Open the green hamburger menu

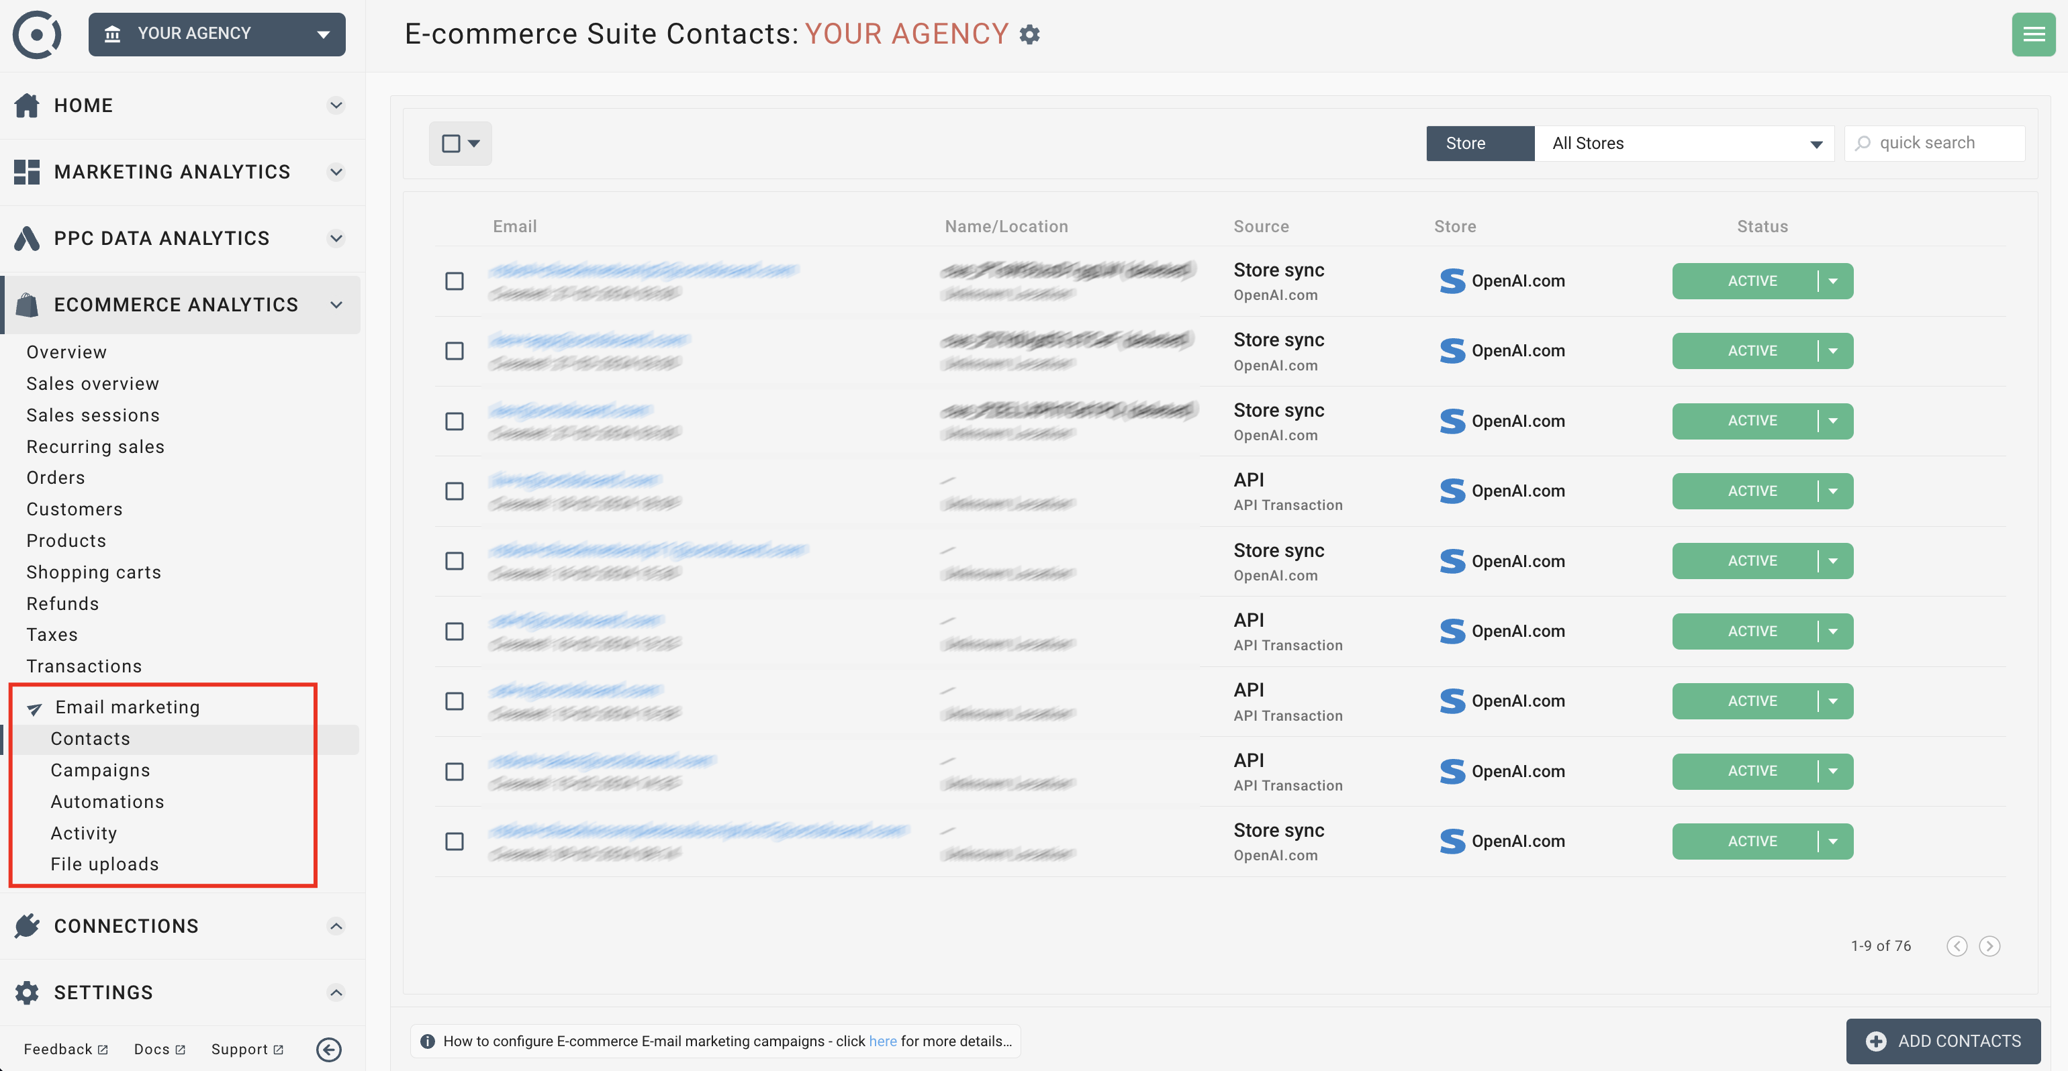click(x=2034, y=34)
